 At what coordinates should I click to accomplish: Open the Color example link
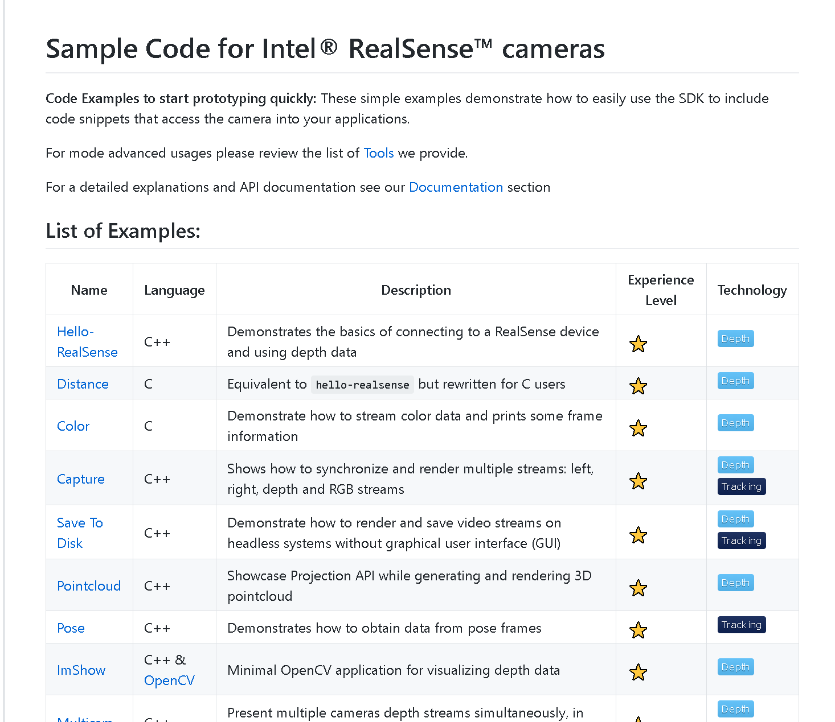pyautogui.click(x=73, y=426)
